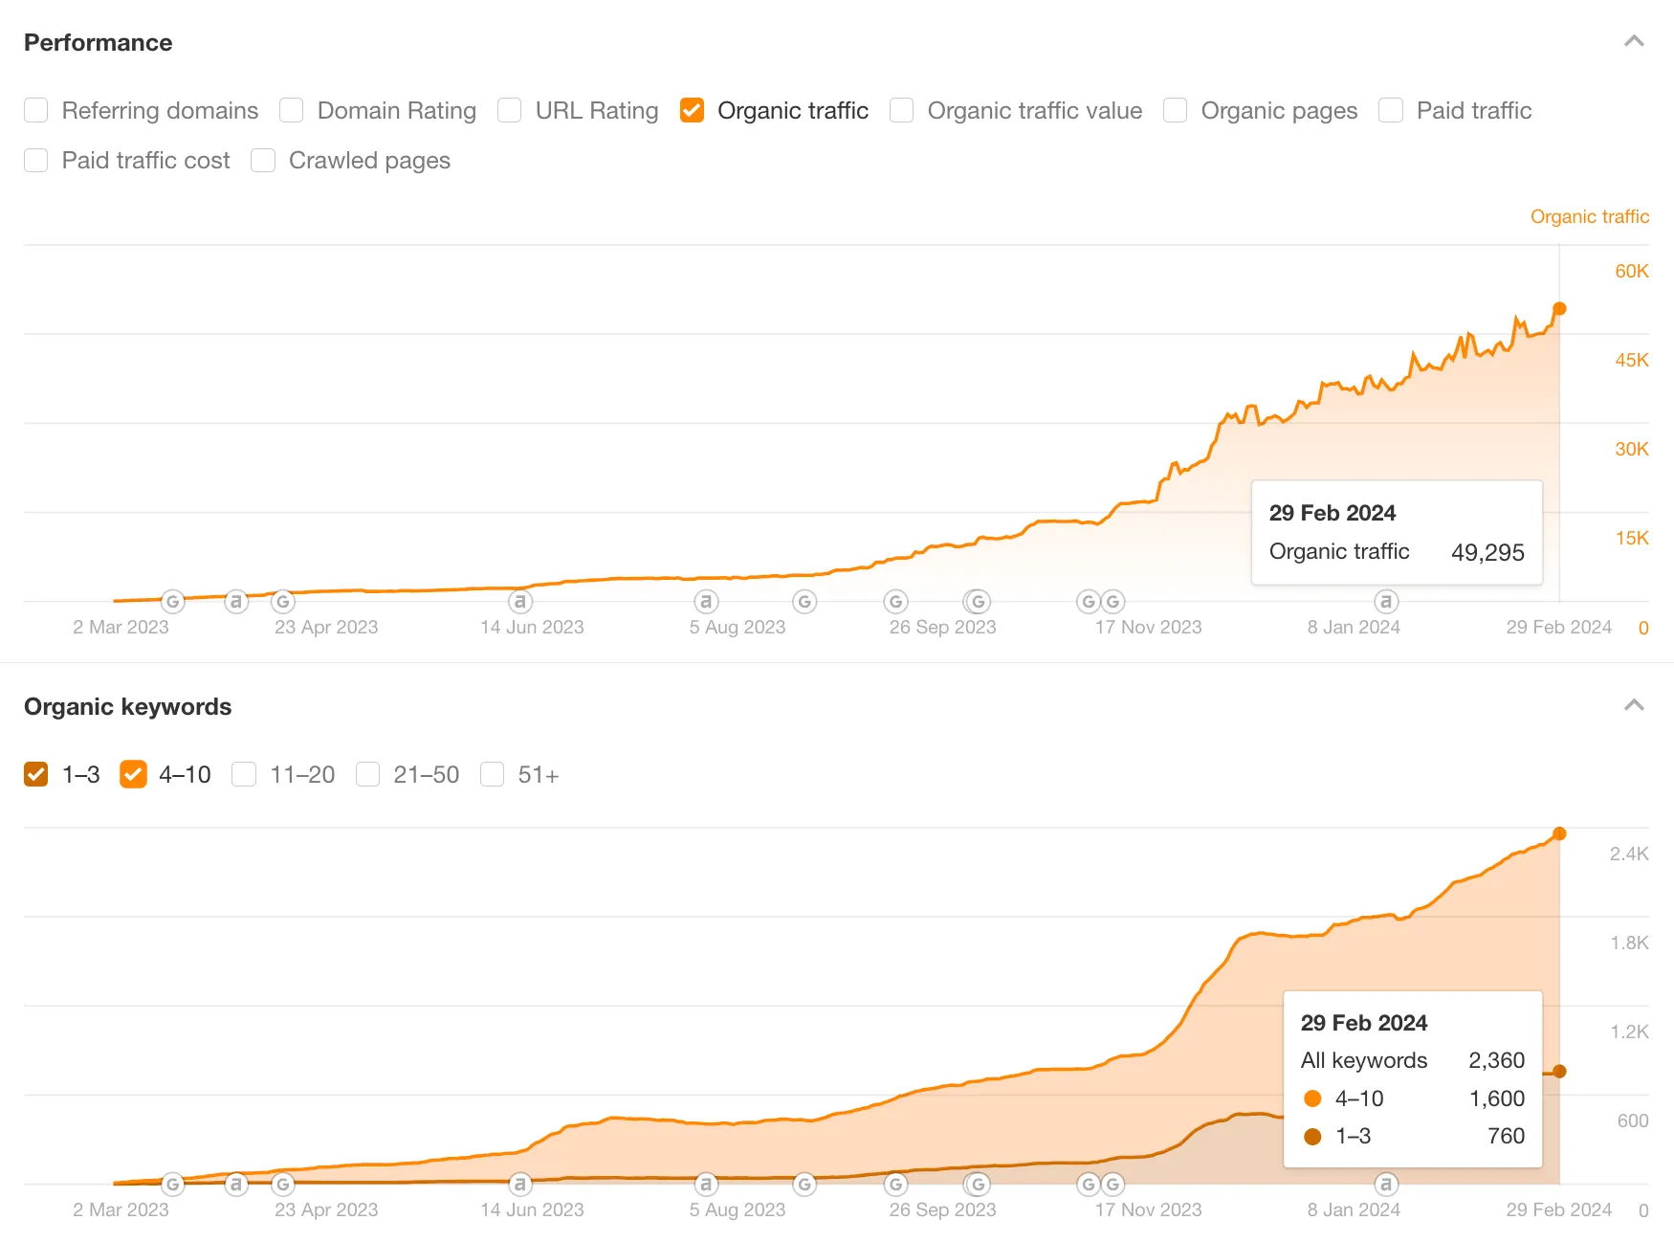The width and height of the screenshot is (1674, 1242).
Task: Uncheck the 1–3 keyword positions checkbox
Action: (36, 774)
